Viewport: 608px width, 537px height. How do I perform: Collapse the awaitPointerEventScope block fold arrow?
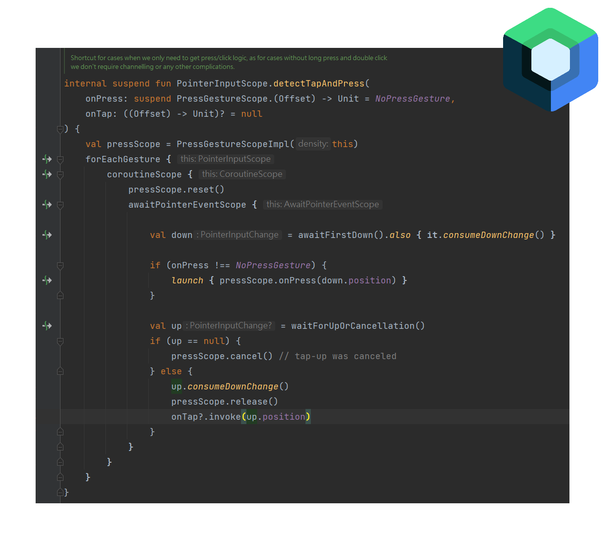[x=60, y=205]
